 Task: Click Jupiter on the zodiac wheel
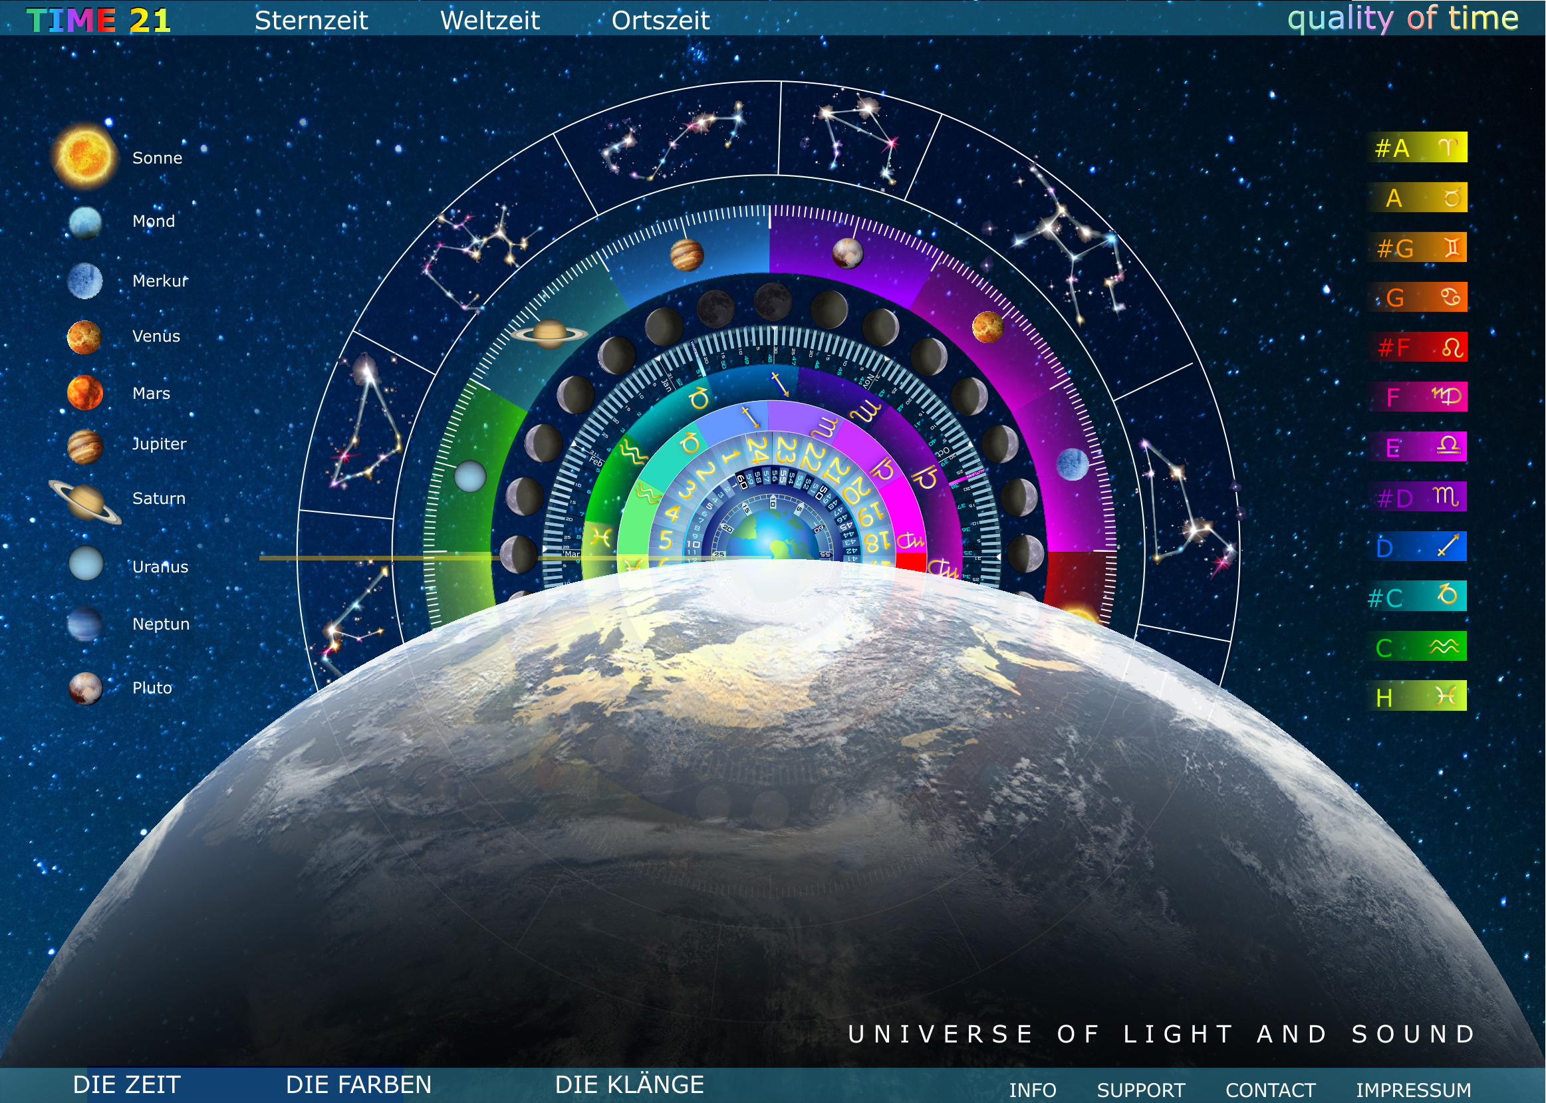point(687,255)
